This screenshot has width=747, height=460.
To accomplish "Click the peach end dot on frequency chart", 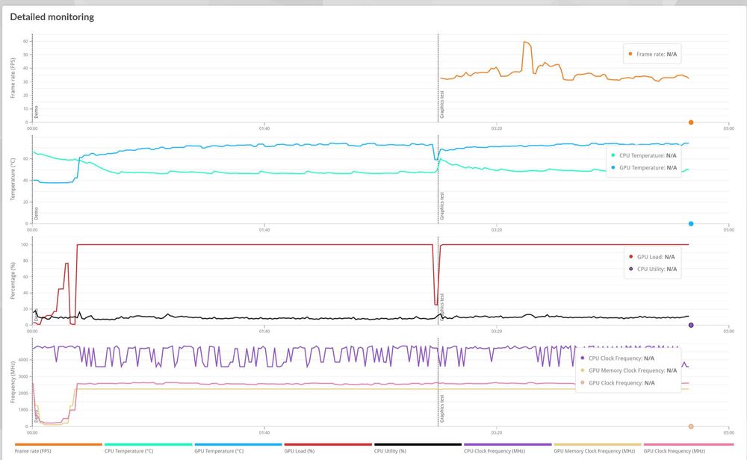I will pos(691,426).
